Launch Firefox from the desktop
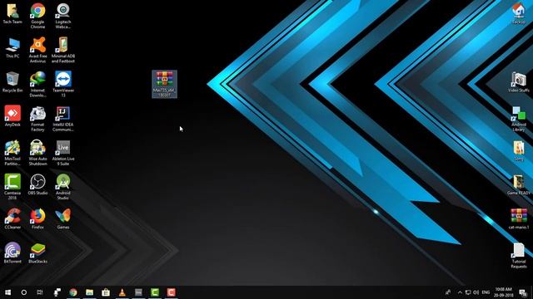 [37, 218]
